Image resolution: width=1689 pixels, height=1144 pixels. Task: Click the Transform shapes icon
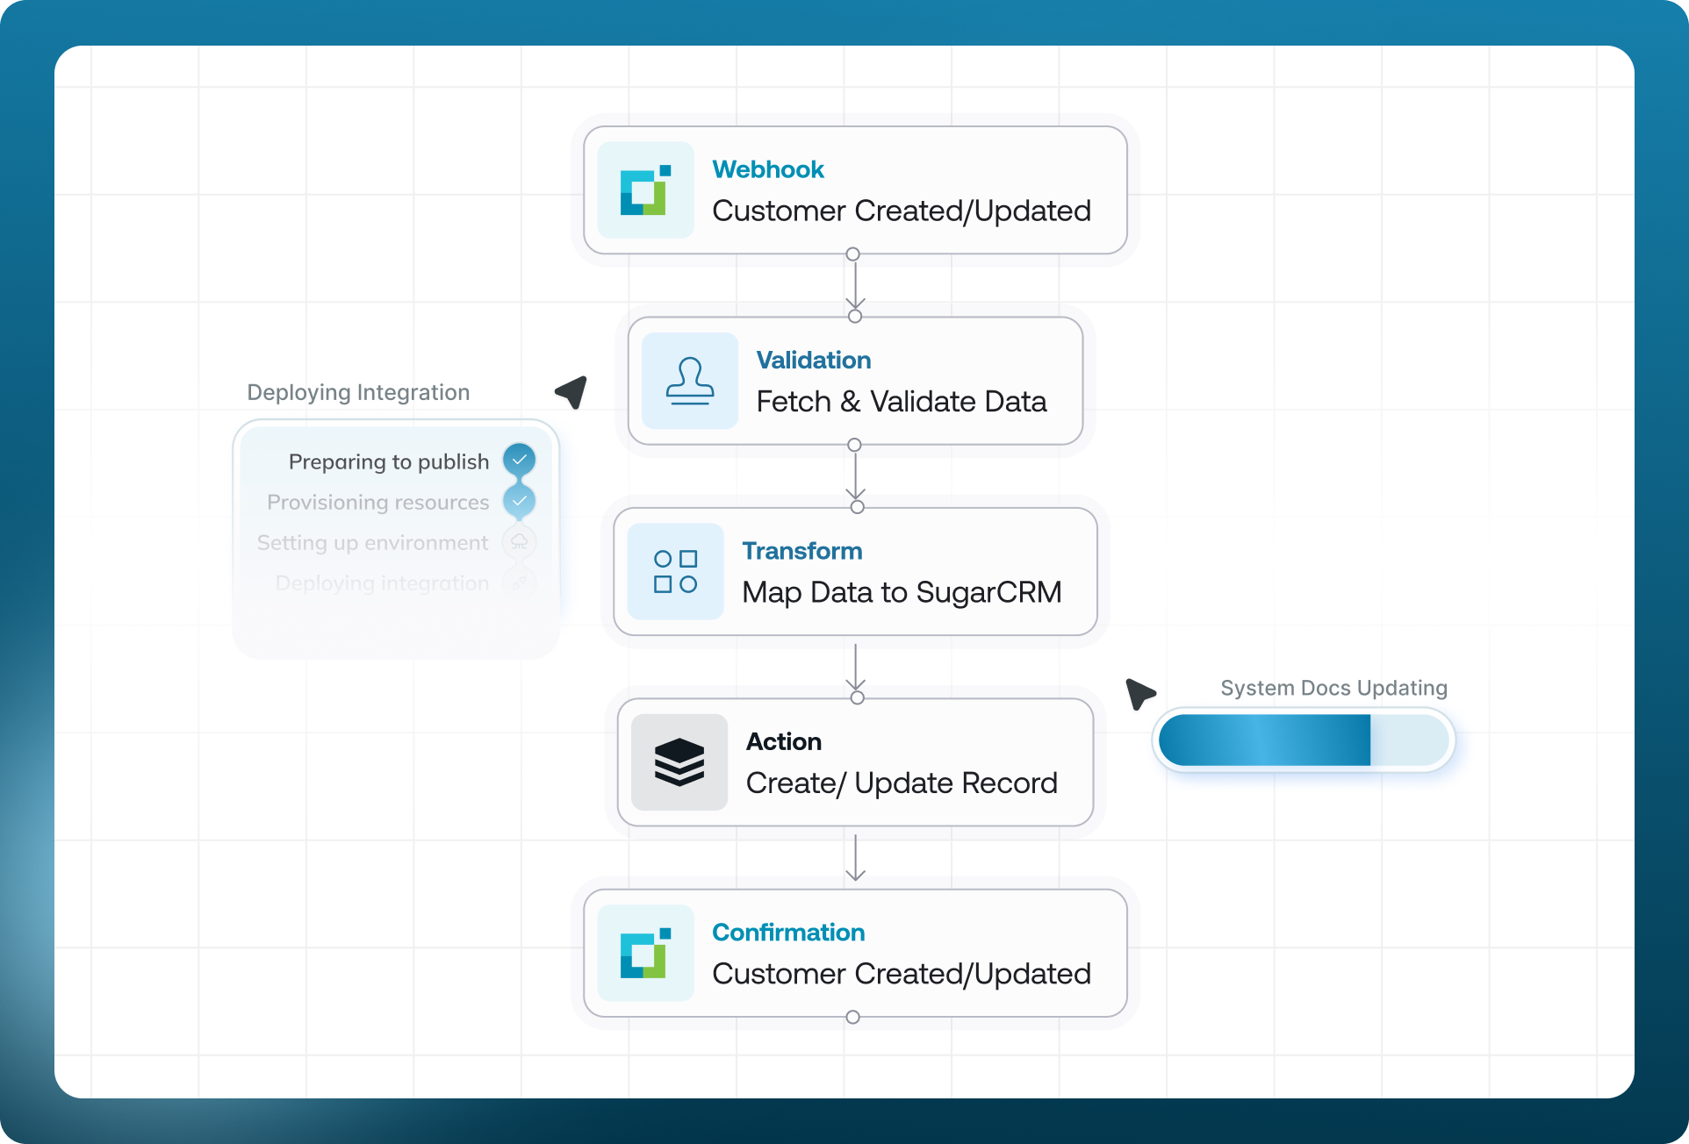point(675,572)
